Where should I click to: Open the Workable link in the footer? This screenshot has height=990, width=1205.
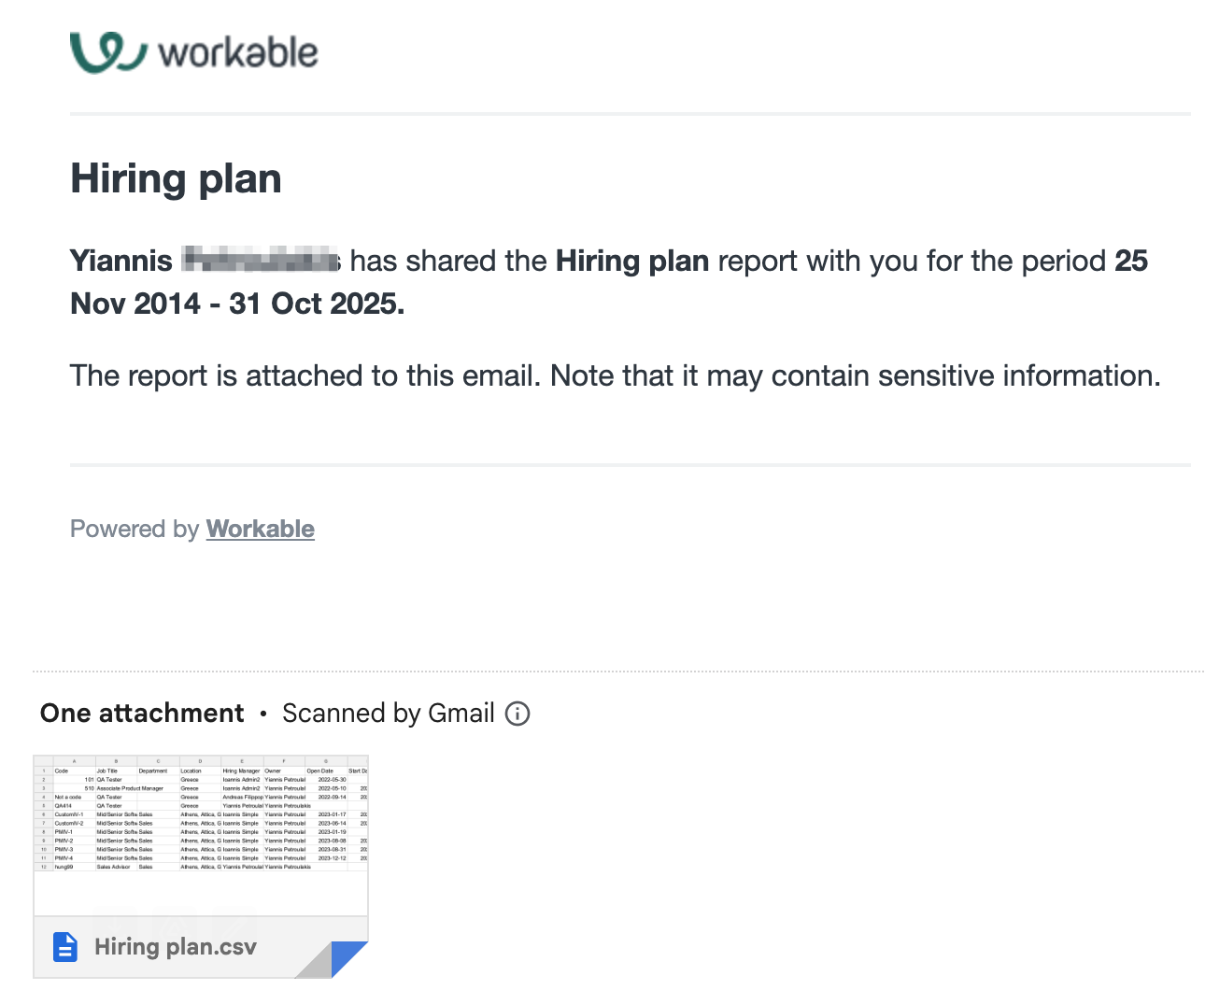(260, 529)
